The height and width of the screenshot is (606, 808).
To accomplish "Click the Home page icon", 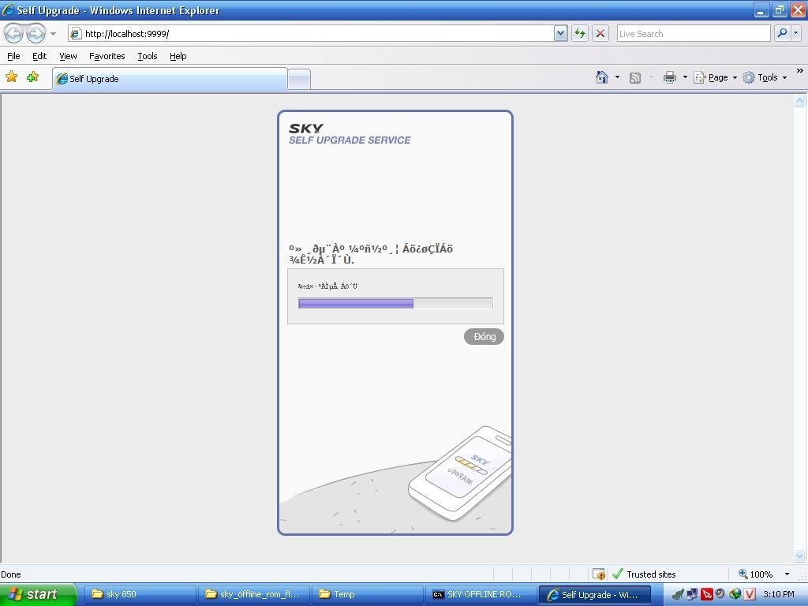I will click(601, 77).
